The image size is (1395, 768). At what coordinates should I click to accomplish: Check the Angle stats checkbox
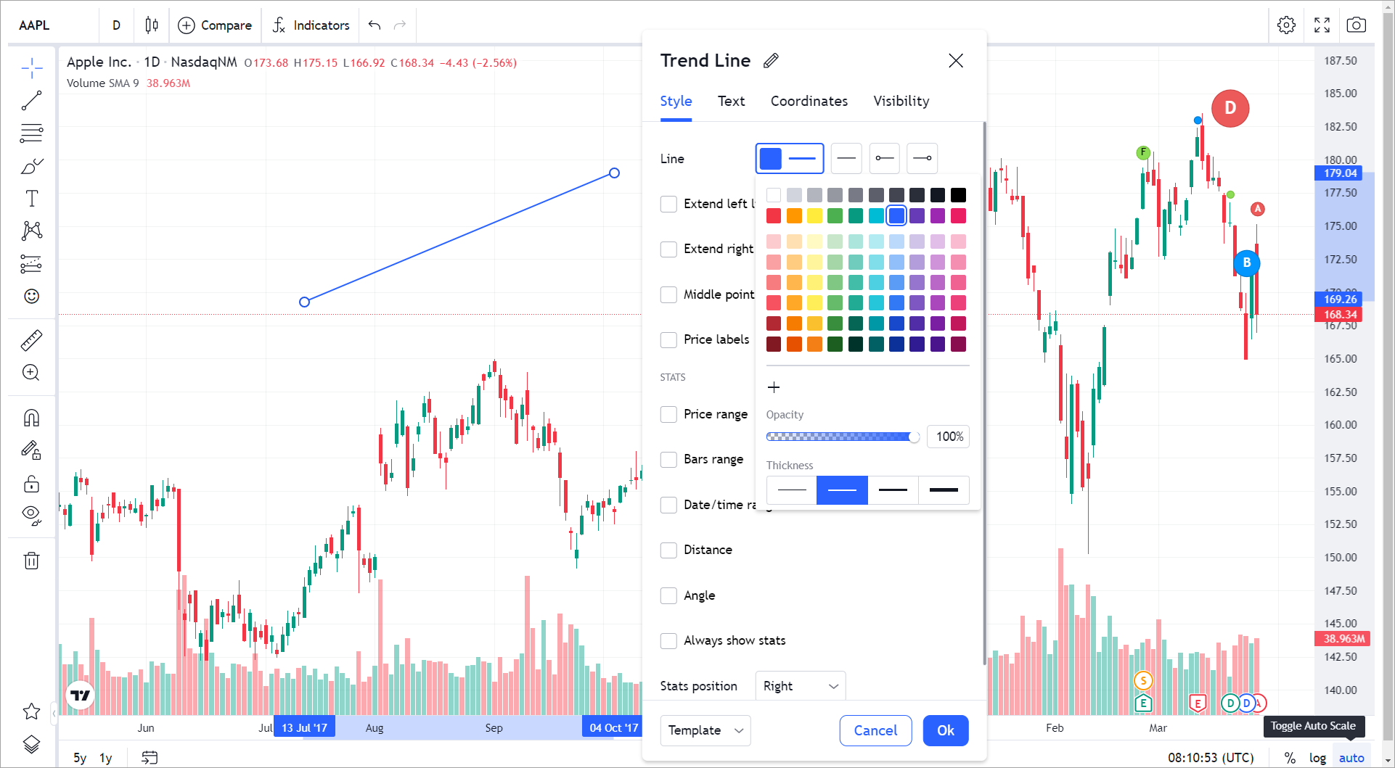[x=668, y=595]
